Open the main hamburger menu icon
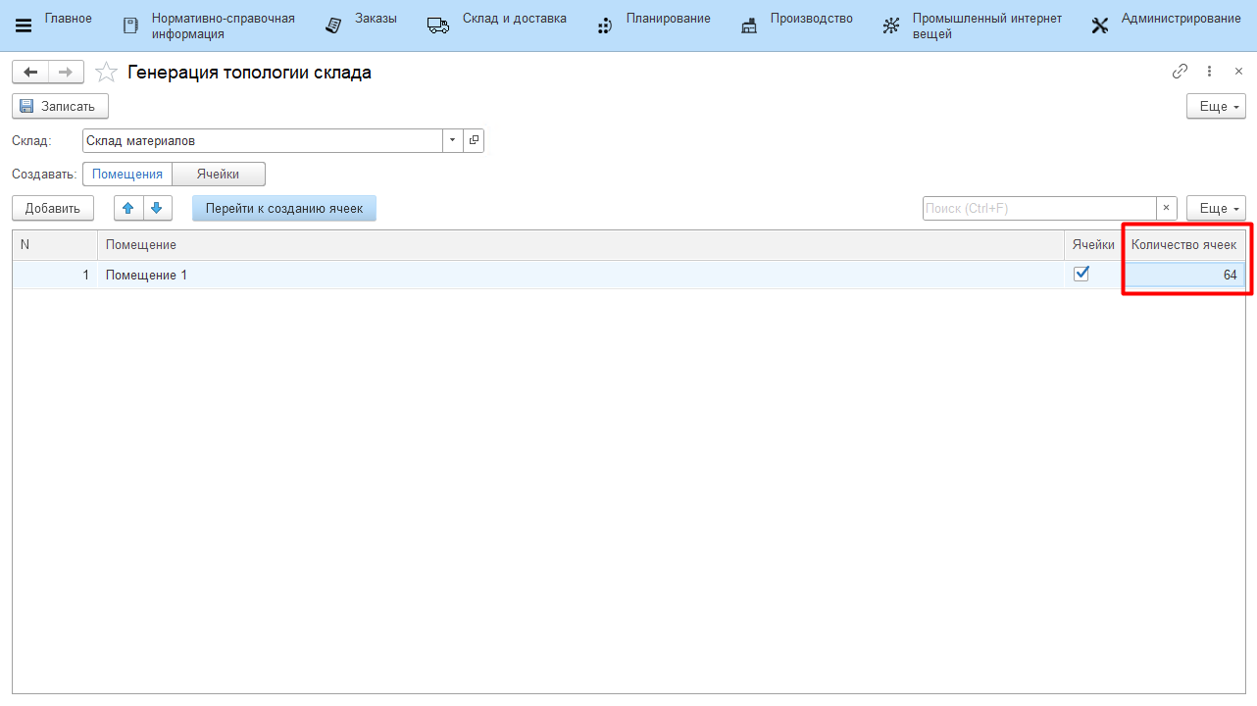The width and height of the screenshot is (1257, 706). pos(24,26)
